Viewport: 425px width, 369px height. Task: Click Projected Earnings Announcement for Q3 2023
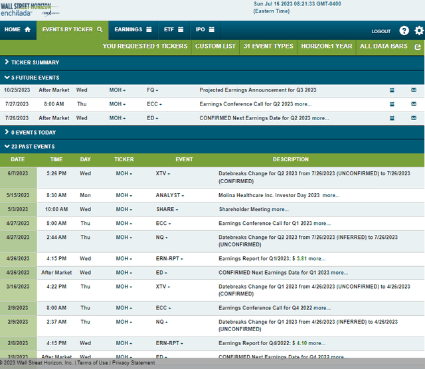click(x=258, y=90)
